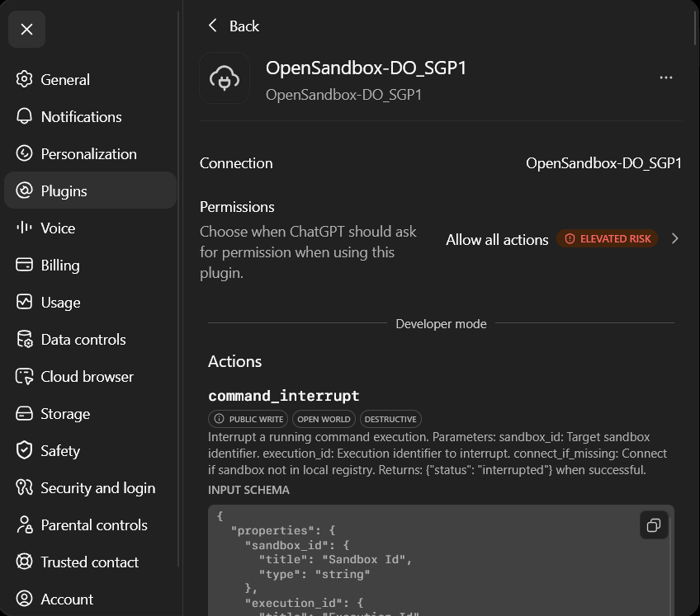
Task: Click the Personalization icon
Action: pyautogui.click(x=24, y=153)
